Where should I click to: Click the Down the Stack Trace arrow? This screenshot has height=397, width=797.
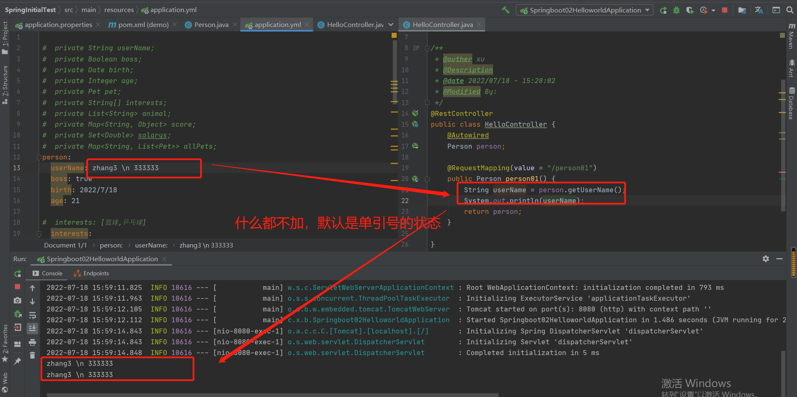32,301
